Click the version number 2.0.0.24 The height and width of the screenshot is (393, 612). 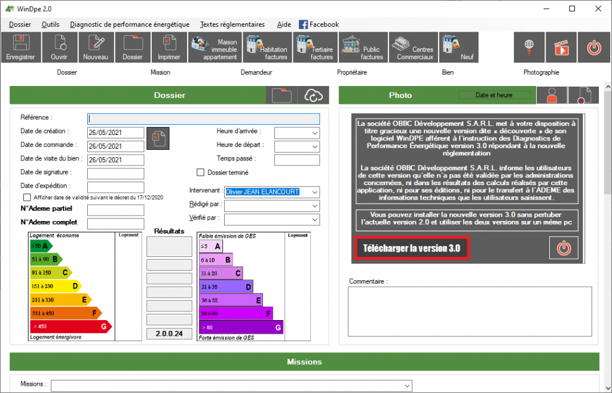pos(169,334)
